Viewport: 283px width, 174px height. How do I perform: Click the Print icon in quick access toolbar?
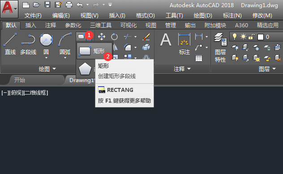[x=69, y=4]
